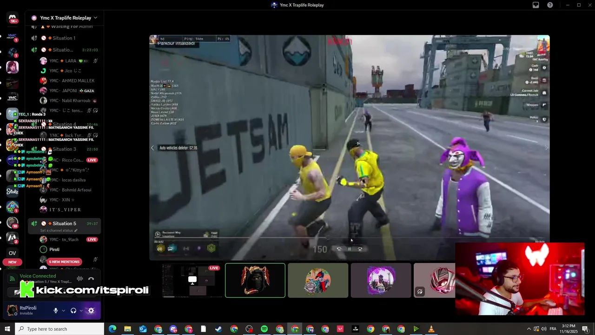Screen dimensions: 595x335
Task: Go to previous stream with left arrow
Action: (152, 148)
